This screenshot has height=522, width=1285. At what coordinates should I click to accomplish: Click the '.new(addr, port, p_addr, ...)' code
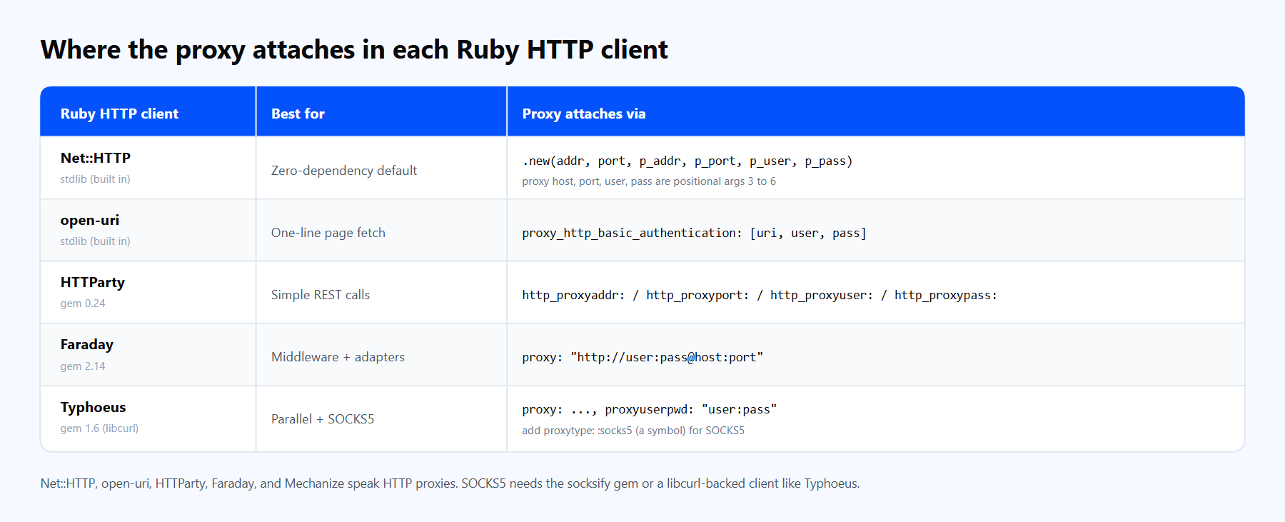coord(687,161)
